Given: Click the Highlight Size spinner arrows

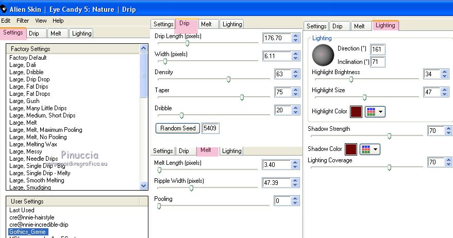Looking at the screenshot, I should click(445, 92).
